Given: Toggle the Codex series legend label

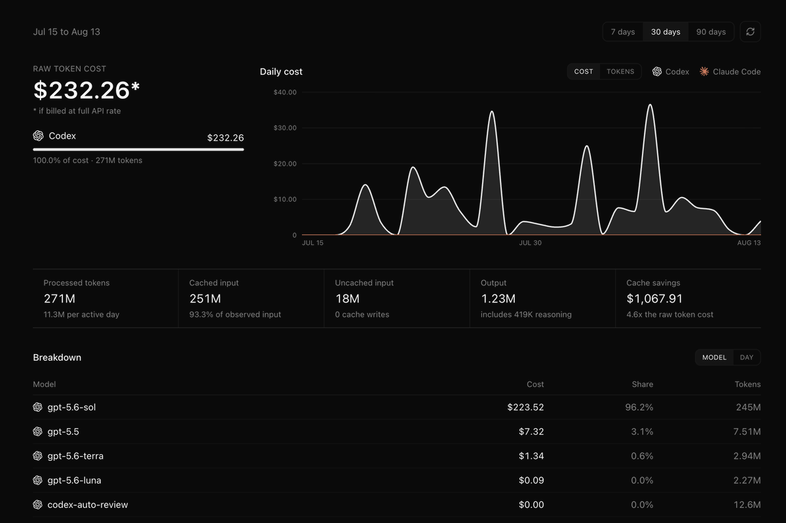Looking at the screenshot, I should pos(677,71).
